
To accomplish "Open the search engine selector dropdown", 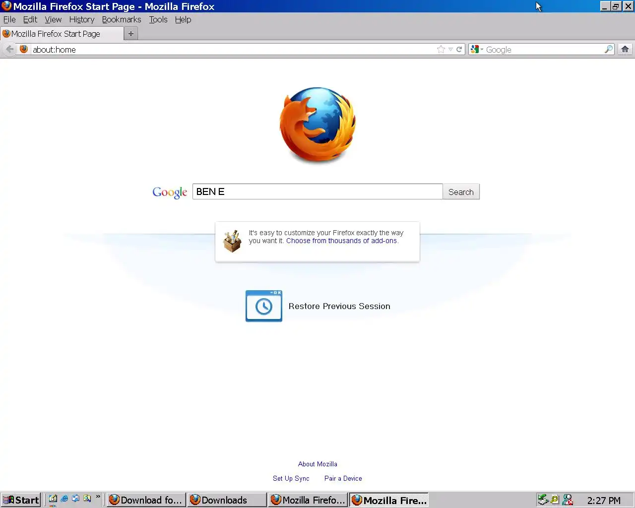I will tap(477, 49).
